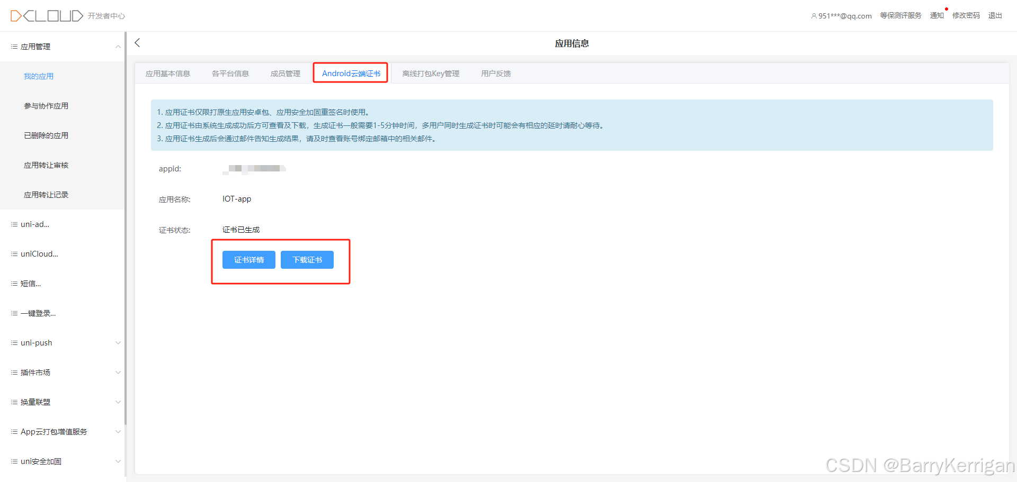Viewport: 1017px width, 482px height.
Task: Click the 下载证书 button
Action: point(307,260)
